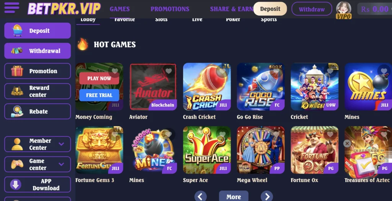This screenshot has width=392, height=201.
Task: Click the small X on floating checklist icon
Action: coord(347,143)
